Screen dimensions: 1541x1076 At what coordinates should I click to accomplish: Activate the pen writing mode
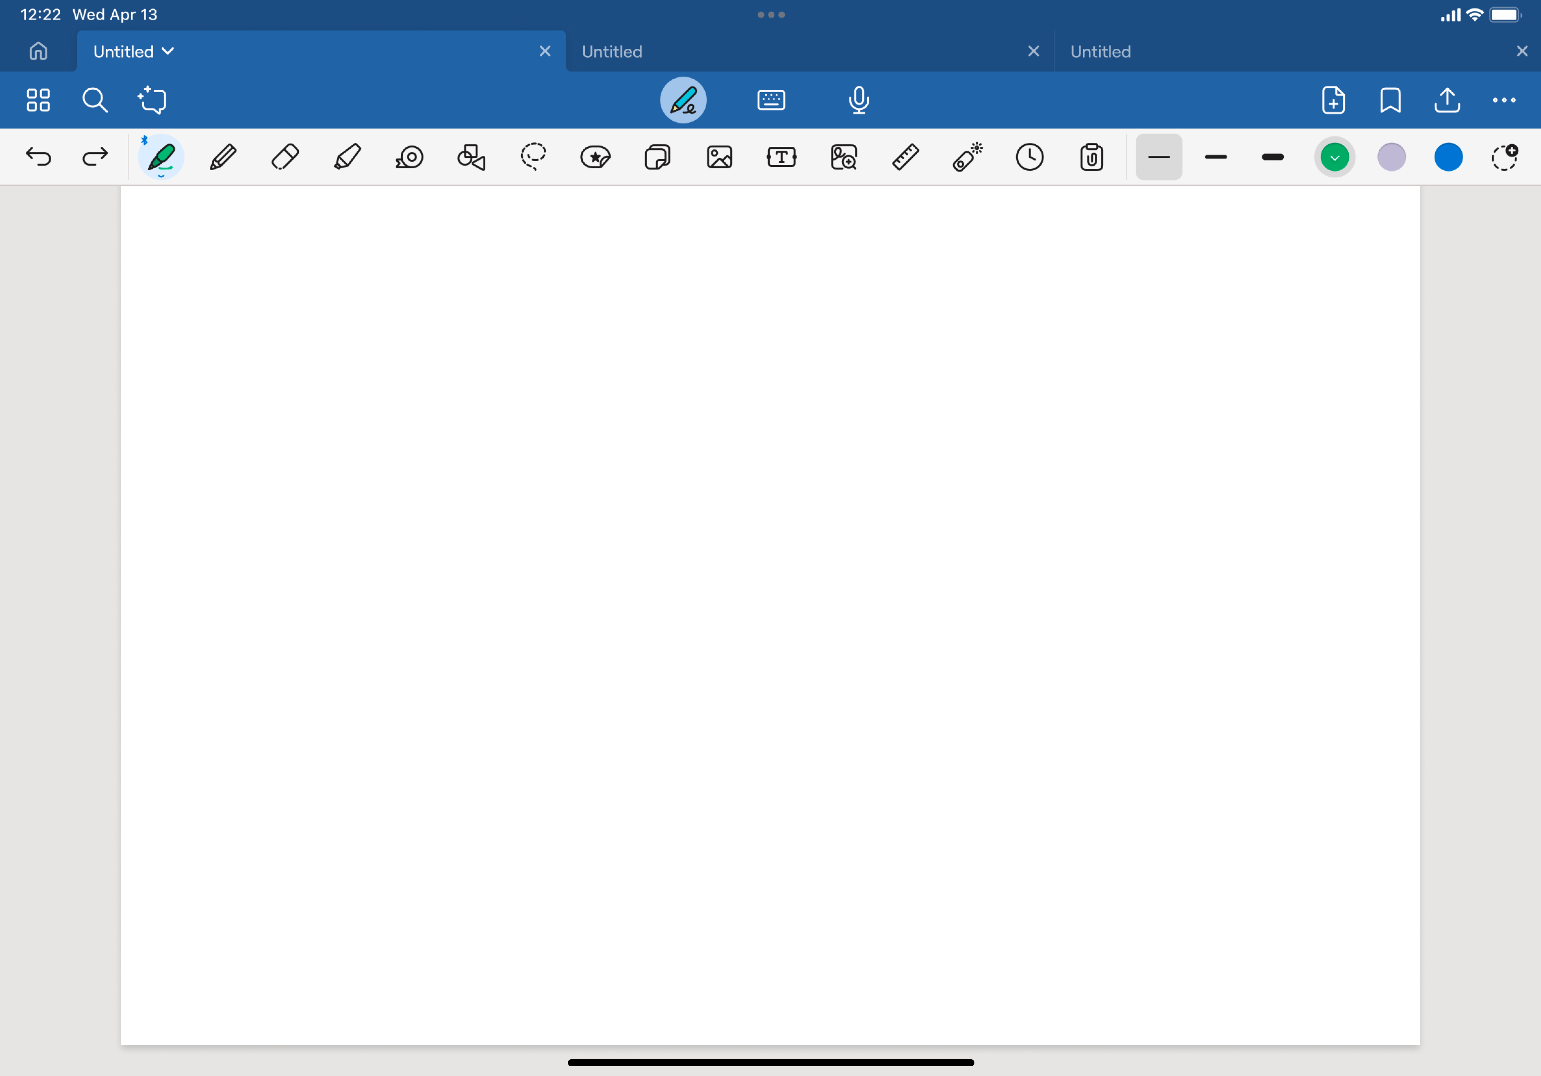[x=683, y=101]
